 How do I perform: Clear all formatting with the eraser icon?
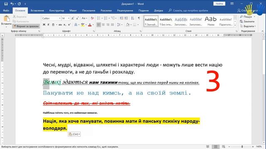pyautogui.click(x=92, y=18)
